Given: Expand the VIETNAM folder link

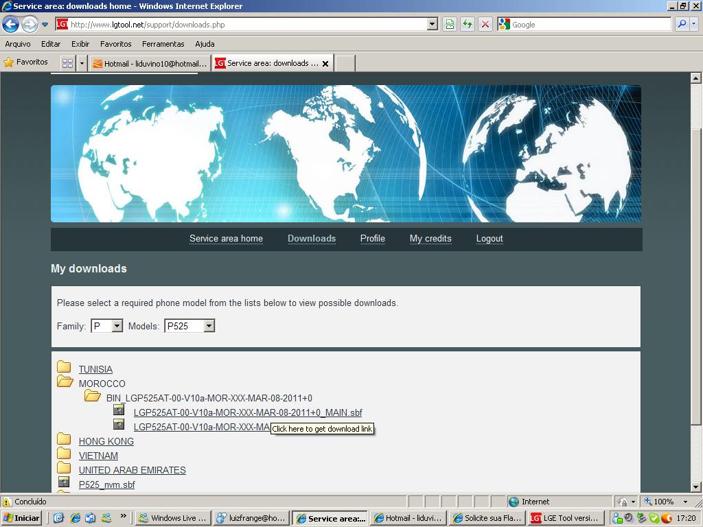Looking at the screenshot, I should click(98, 456).
